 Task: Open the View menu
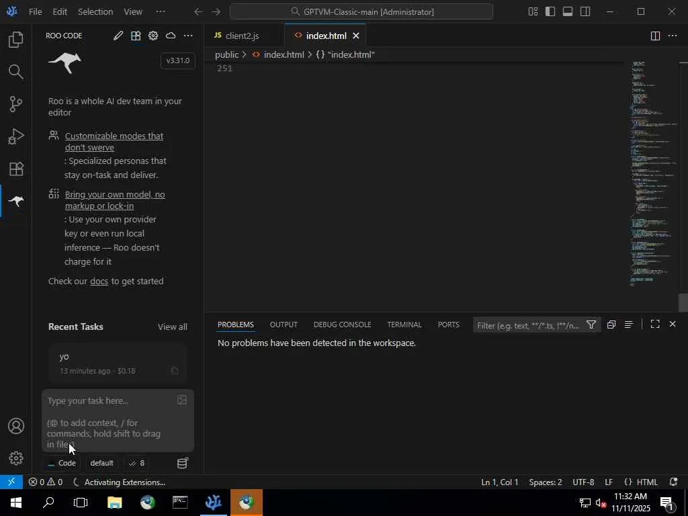tap(133, 12)
